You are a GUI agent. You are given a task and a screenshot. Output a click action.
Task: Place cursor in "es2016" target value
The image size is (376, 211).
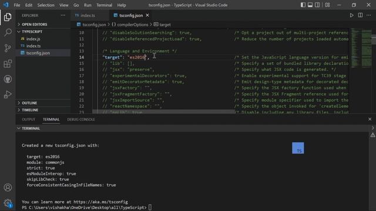click(137, 57)
